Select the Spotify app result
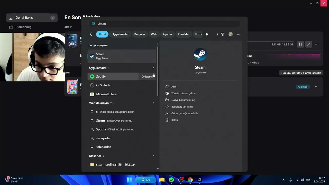The width and height of the screenshot is (329, 185). 113,77
